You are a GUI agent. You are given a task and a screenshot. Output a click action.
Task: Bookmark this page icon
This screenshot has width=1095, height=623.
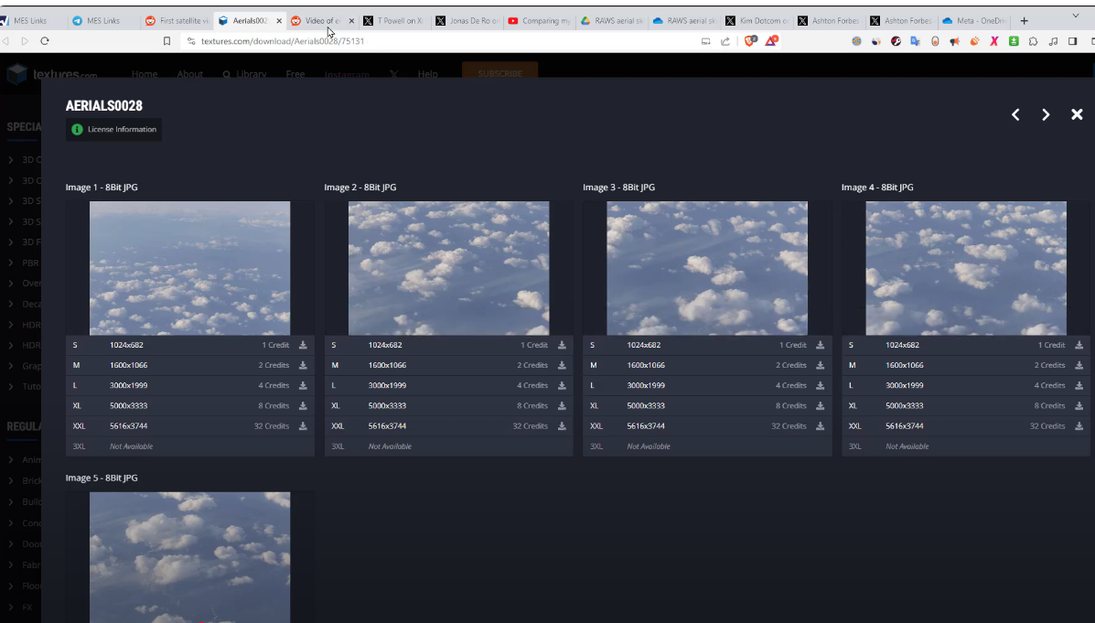click(166, 41)
